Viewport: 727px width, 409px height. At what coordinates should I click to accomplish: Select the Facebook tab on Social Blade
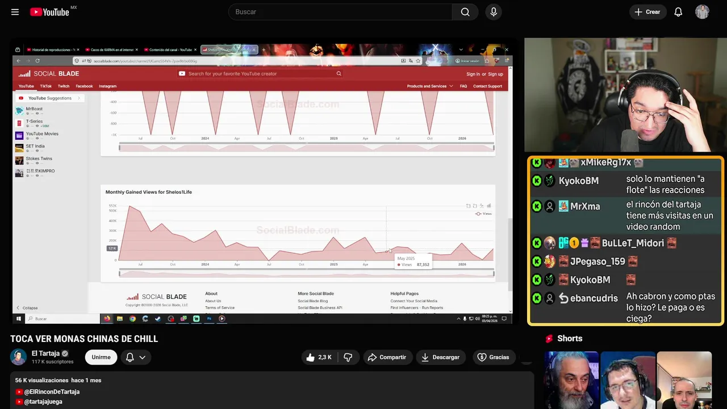[84, 86]
